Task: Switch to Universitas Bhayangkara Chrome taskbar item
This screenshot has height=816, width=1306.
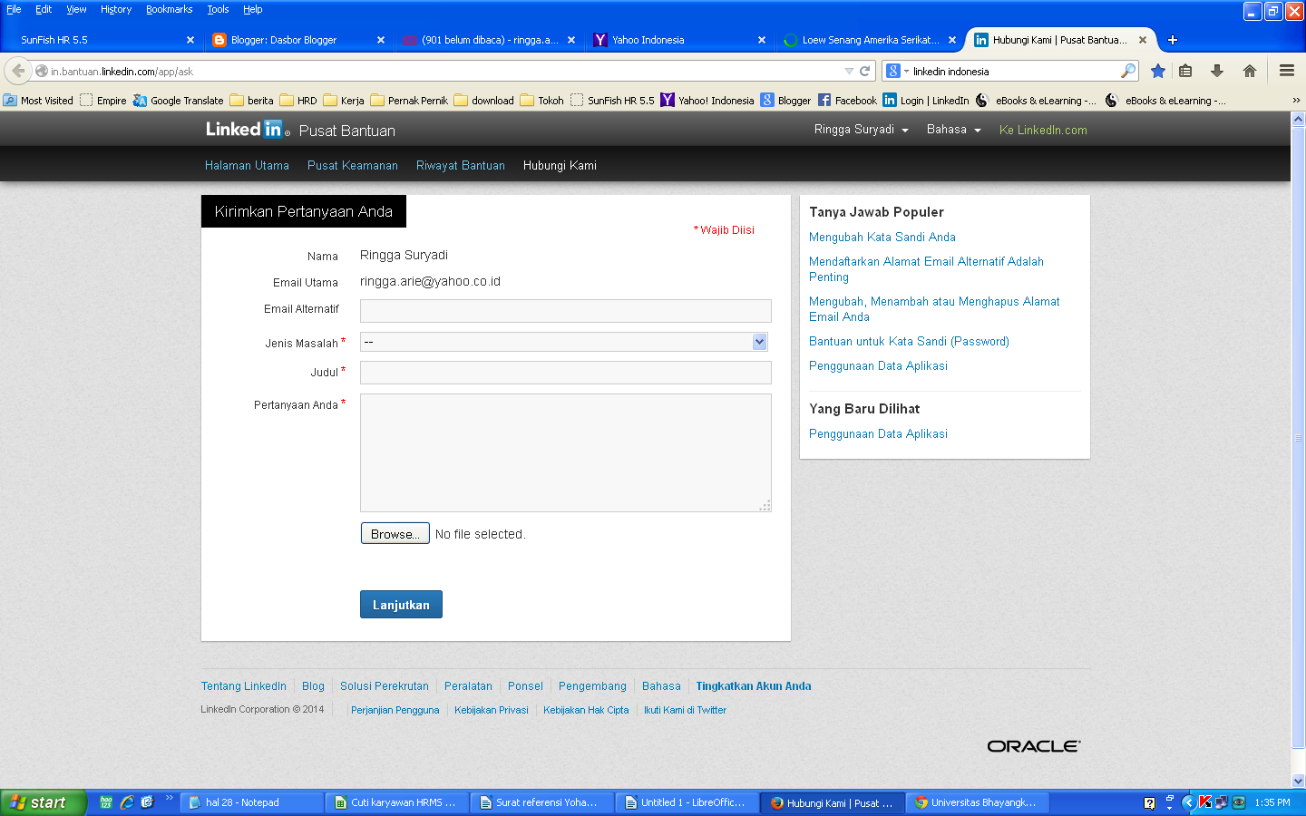Action: [978, 802]
